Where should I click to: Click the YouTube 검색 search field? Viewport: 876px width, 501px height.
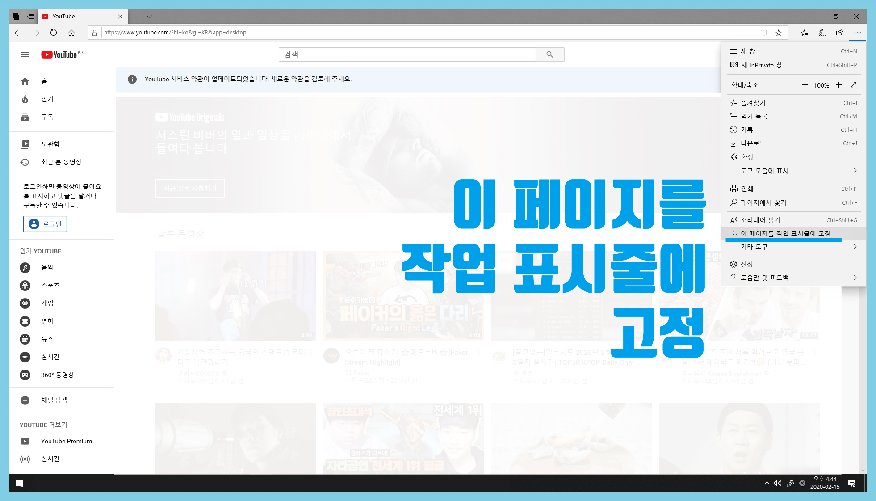(407, 55)
